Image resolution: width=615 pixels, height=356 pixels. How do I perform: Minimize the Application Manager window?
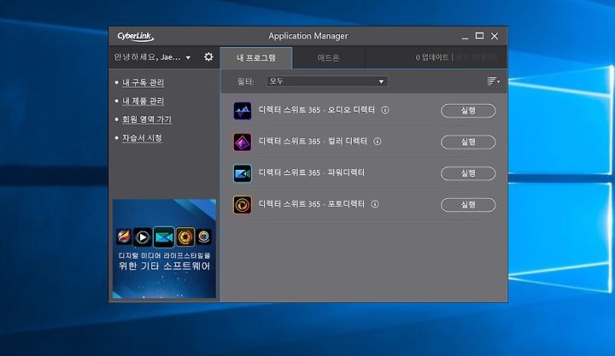point(466,37)
